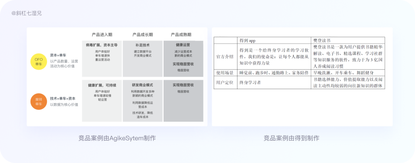Click the 用户定位 row label
Screen dimensions: 415x163
click(x=225, y=83)
